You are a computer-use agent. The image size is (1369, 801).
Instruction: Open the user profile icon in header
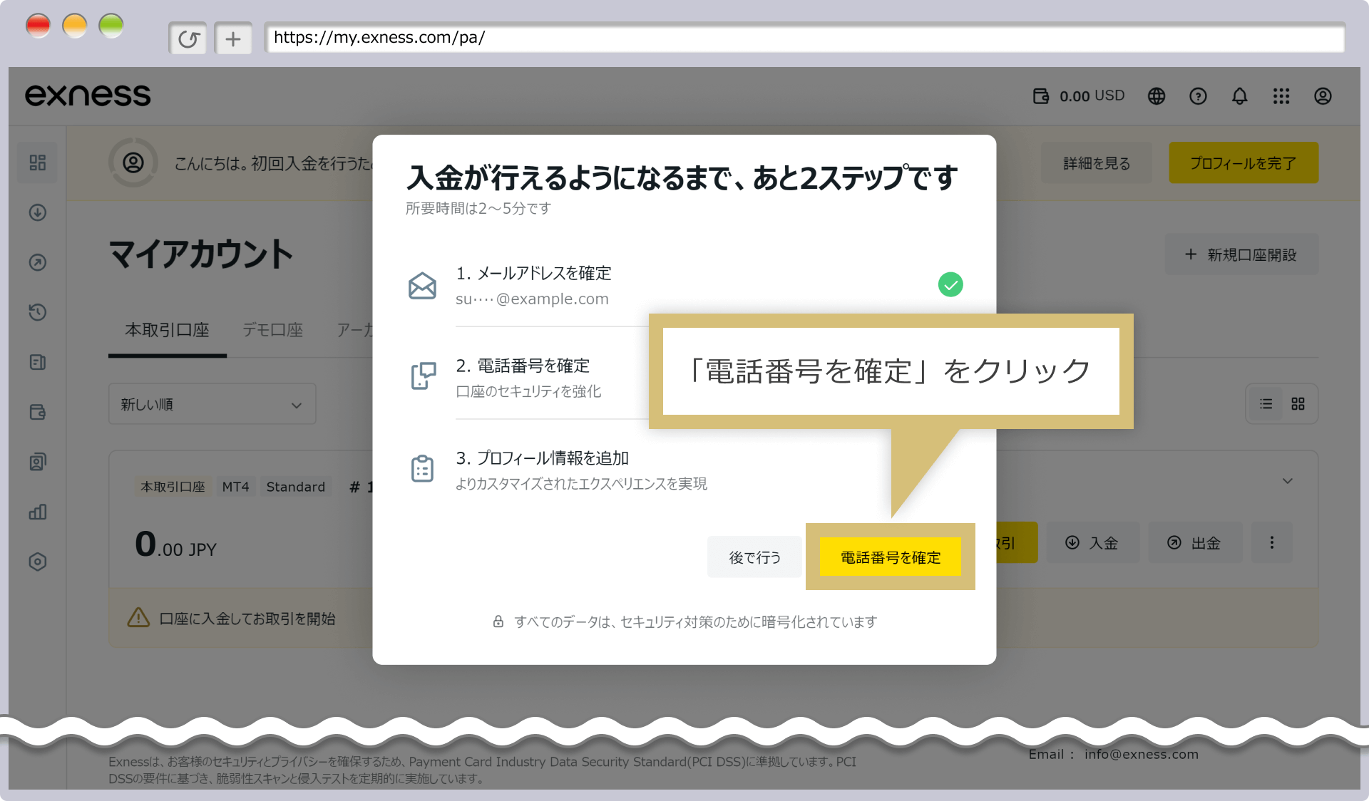pos(1323,96)
